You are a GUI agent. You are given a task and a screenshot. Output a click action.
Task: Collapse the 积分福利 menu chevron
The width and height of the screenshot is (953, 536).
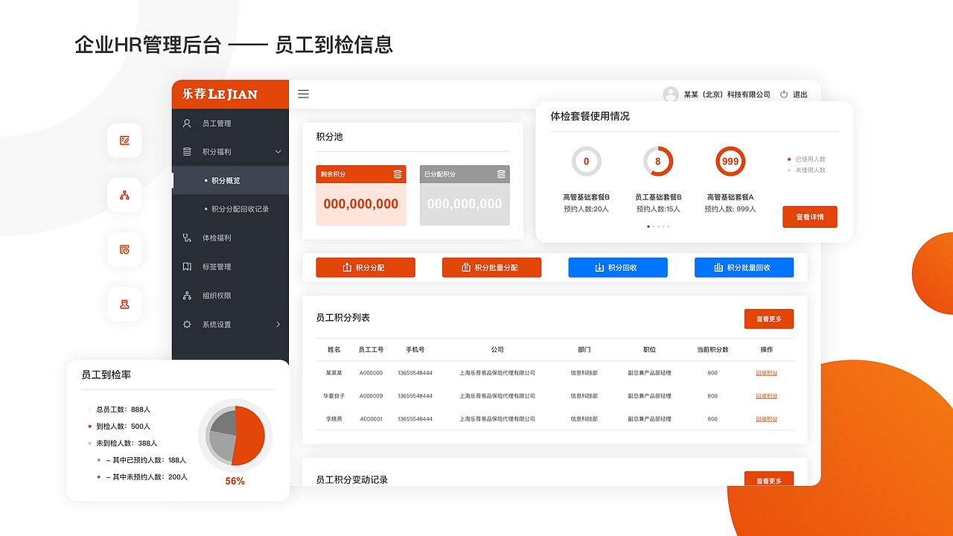click(278, 152)
